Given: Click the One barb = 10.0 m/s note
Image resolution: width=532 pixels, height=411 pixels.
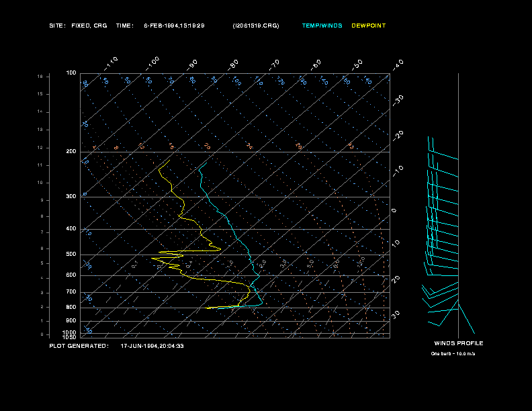Looking at the screenshot, I should [453, 354].
